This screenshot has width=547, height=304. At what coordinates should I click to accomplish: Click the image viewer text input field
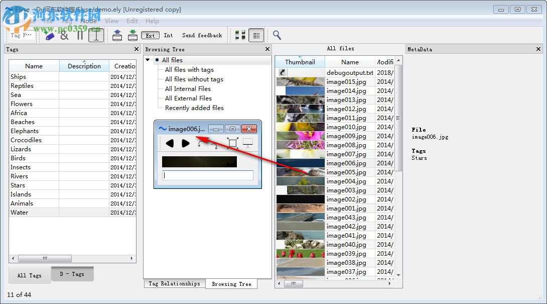[x=208, y=175]
